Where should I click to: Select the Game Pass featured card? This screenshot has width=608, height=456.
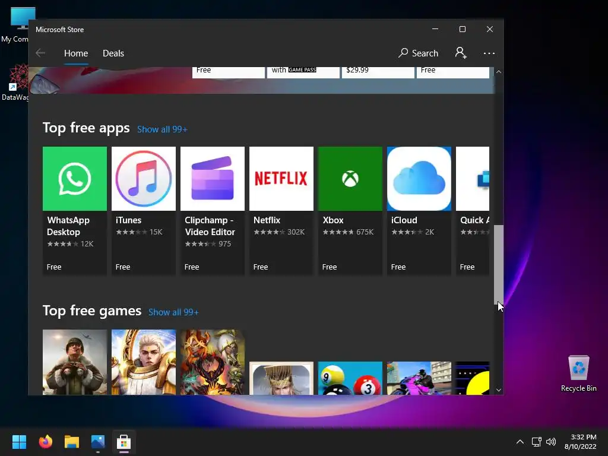(x=303, y=72)
